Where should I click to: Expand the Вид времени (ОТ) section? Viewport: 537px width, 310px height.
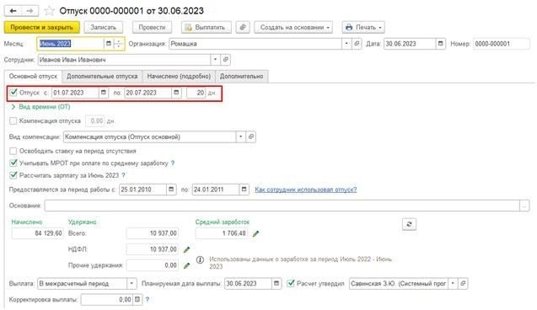click(40, 107)
